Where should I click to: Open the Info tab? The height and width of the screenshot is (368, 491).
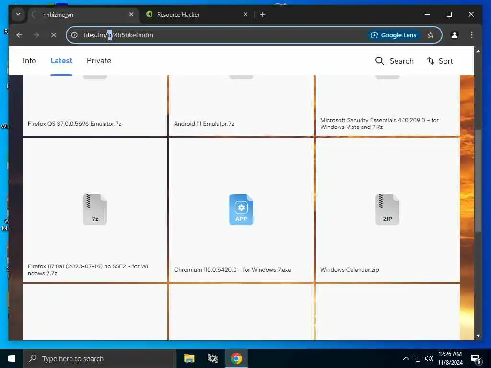[x=29, y=61]
